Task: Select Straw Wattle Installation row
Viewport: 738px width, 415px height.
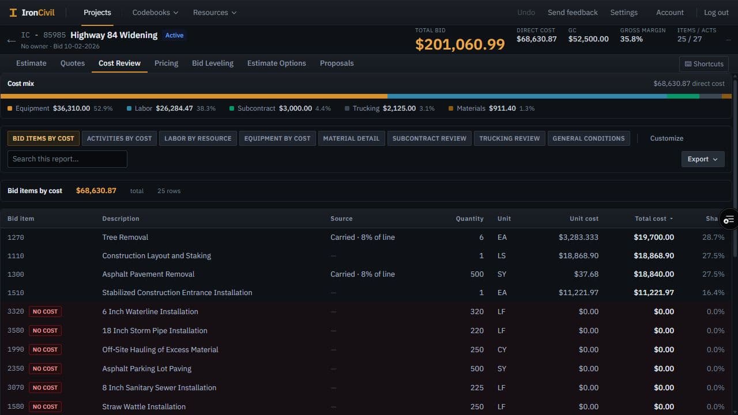Action: click(x=366, y=406)
